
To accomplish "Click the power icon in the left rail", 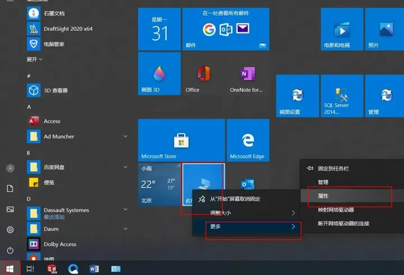I will 10,250.
